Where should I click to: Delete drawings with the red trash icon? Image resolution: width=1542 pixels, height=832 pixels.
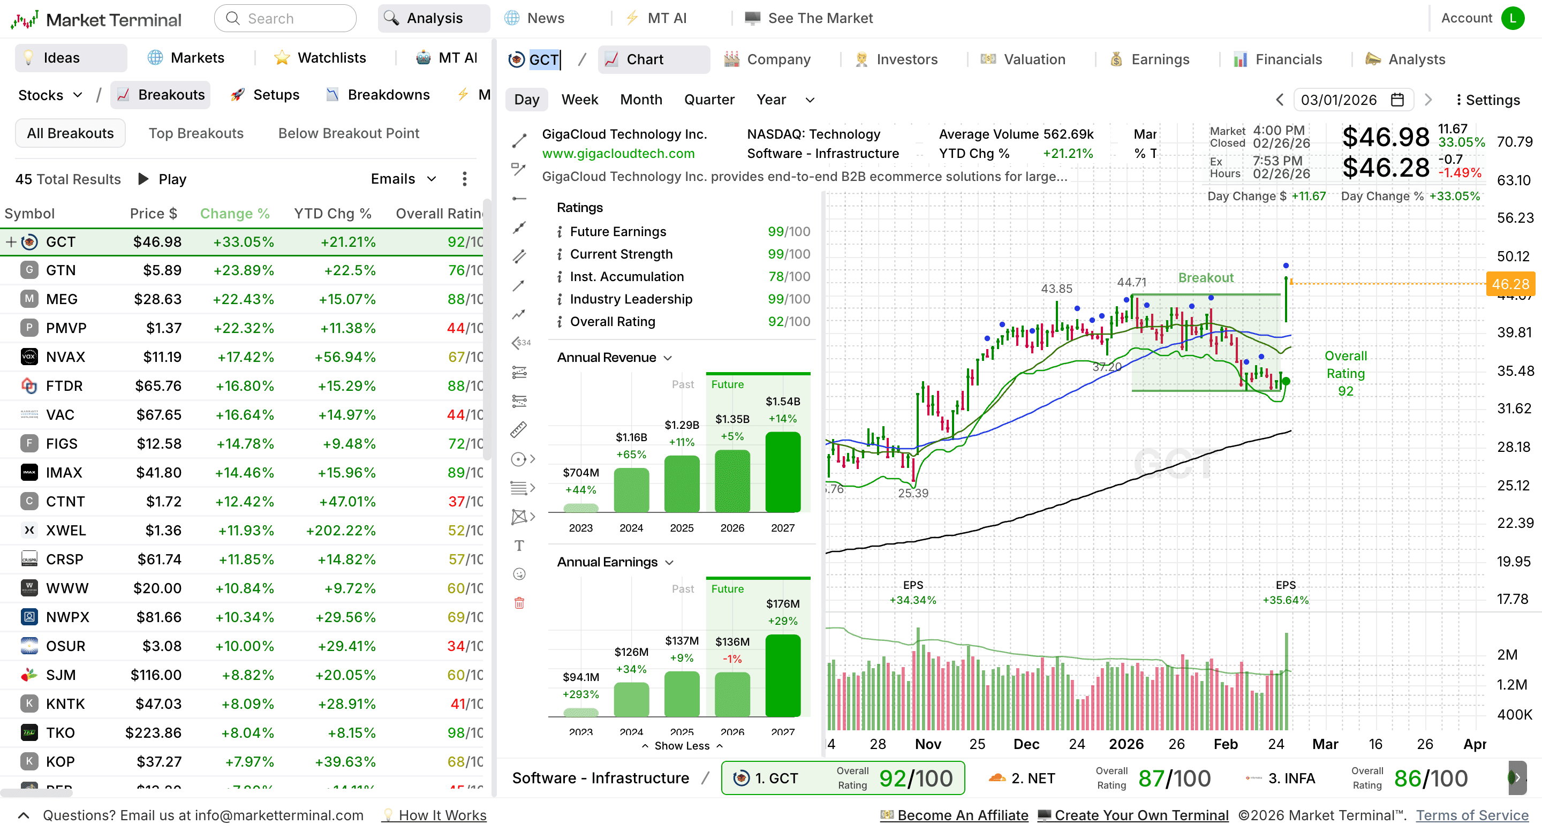519,603
